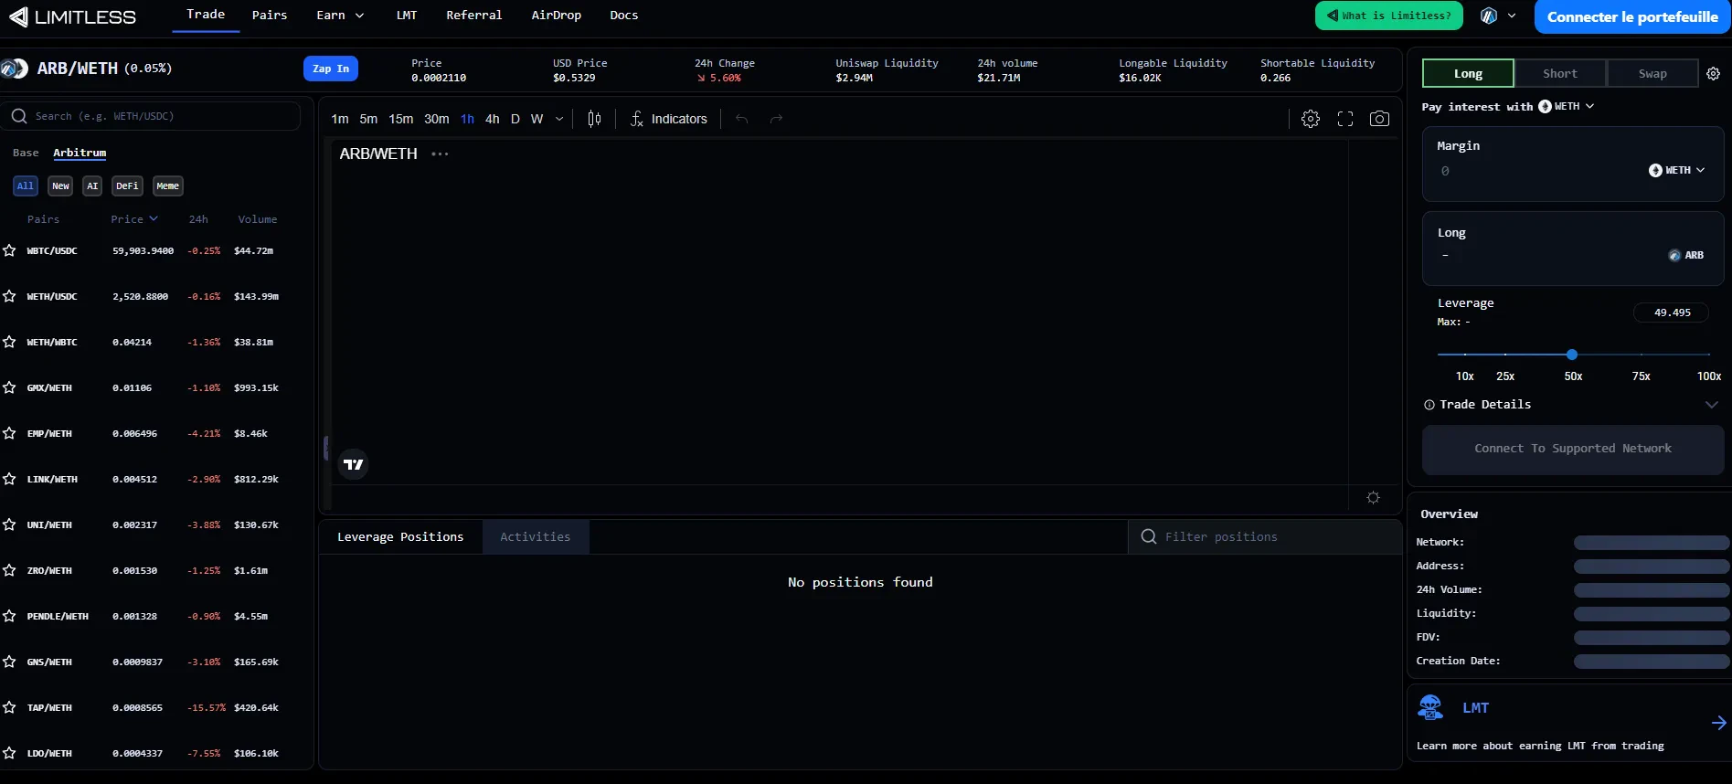The height and width of the screenshot is (784, 1732).
Task: Expand more chart timeframes
Action: click(x=559, y=119)
